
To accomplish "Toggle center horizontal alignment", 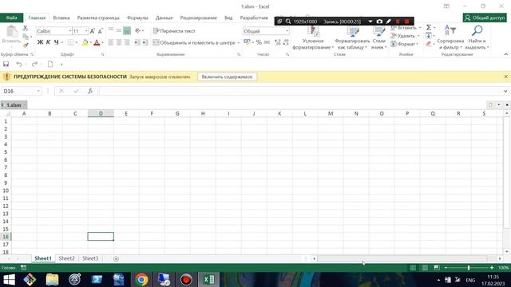I will (119, 42).
